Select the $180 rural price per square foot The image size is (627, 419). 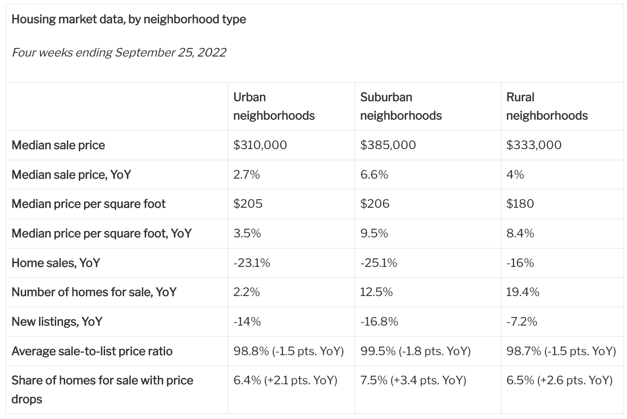(520, 204)
